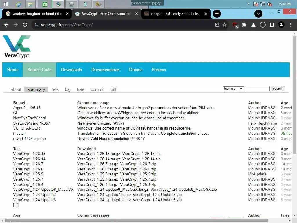Close the dro.pm tab
The width and height of the screenshot is (297, 223).
tap(206, 14)
